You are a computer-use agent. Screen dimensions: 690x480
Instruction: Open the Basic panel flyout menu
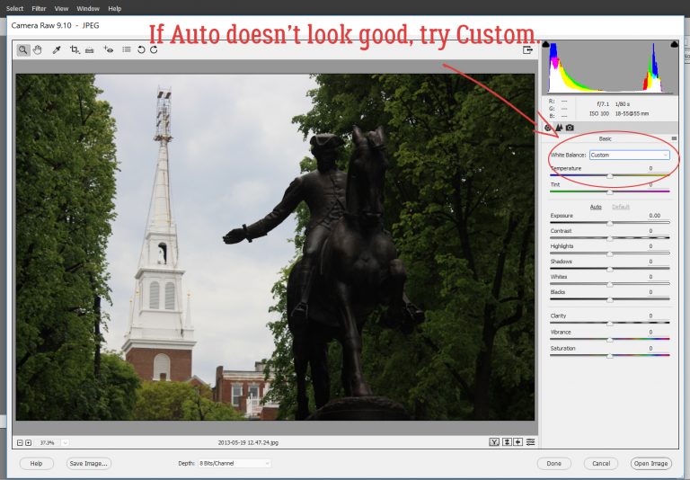674,138
